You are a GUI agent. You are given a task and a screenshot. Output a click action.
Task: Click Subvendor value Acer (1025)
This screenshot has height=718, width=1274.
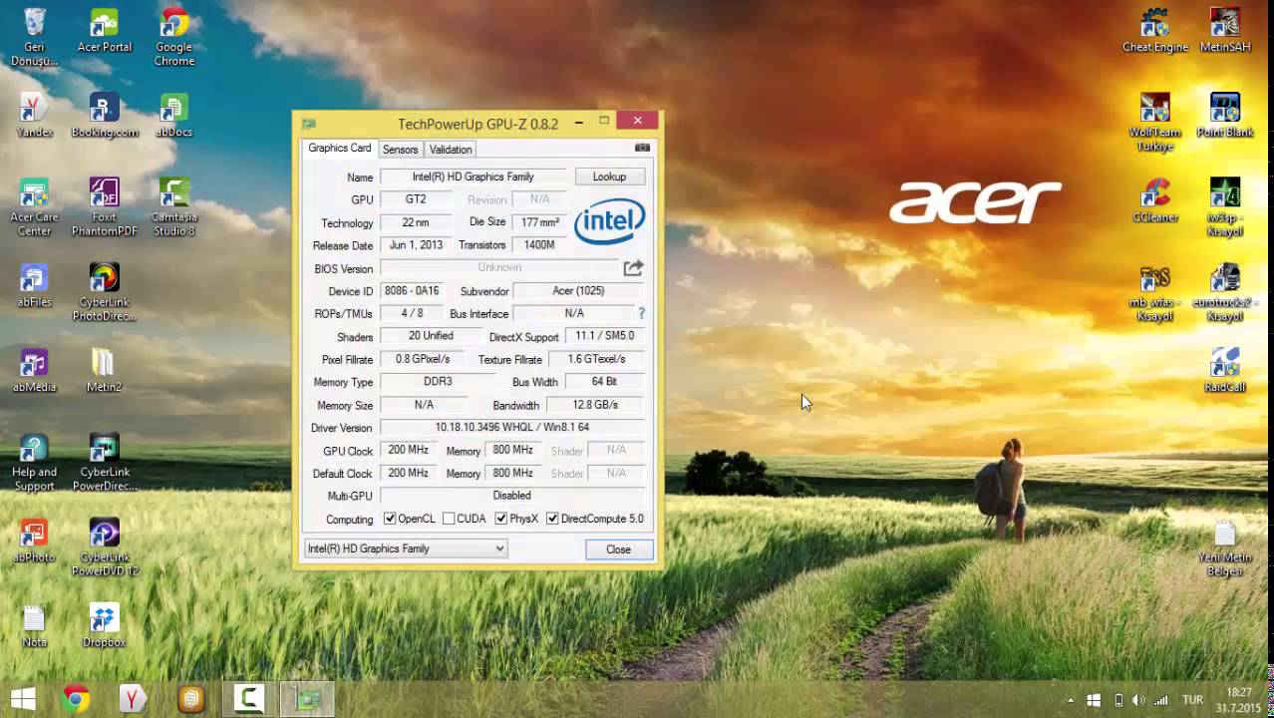pos(578,291)
